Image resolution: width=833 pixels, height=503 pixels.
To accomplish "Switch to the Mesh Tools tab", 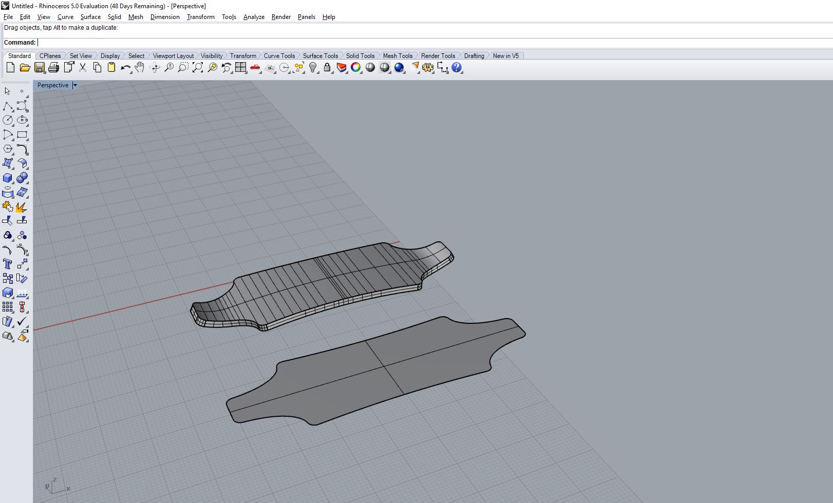I will point(397,56).
